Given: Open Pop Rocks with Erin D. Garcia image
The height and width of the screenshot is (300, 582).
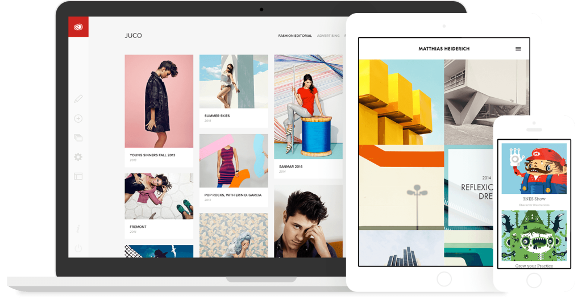Looking at the screenshot, I should click(x=234, y=161).
